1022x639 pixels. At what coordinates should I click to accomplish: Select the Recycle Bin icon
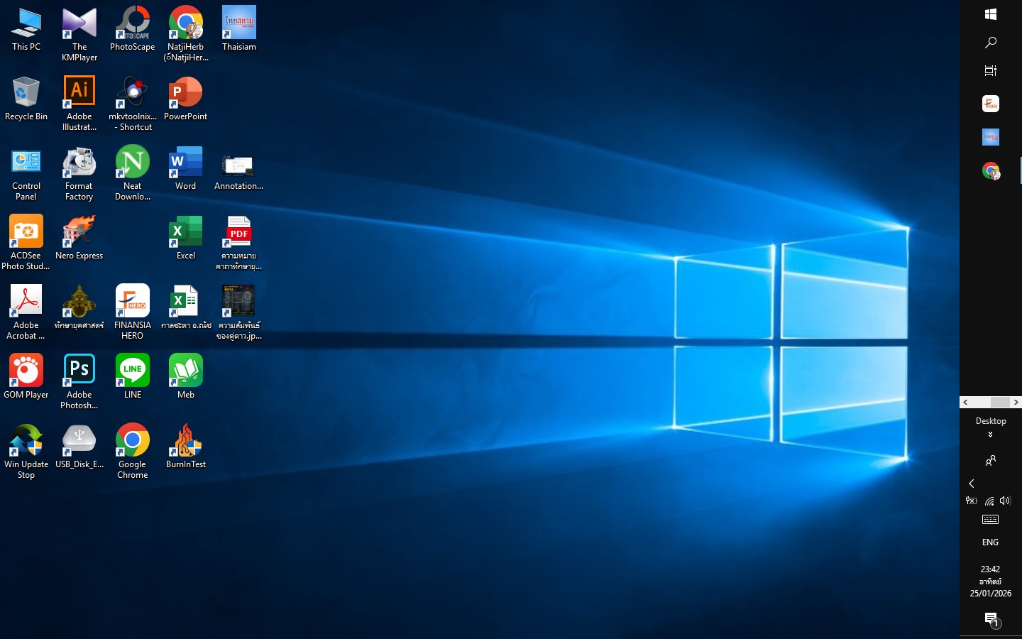(x=26, y=99)
